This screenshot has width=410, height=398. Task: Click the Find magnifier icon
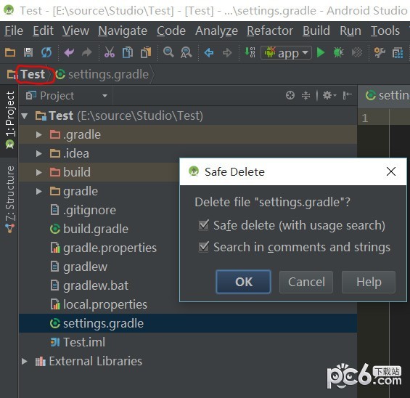tap(168, 52)
